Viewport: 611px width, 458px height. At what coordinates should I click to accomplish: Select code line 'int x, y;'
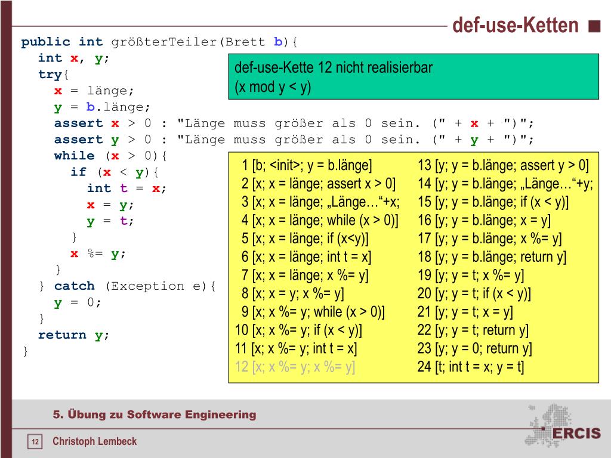pos(73,58)
